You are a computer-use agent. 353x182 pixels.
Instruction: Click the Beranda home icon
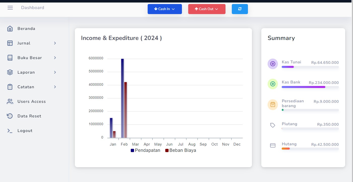[x=10, y=29]
